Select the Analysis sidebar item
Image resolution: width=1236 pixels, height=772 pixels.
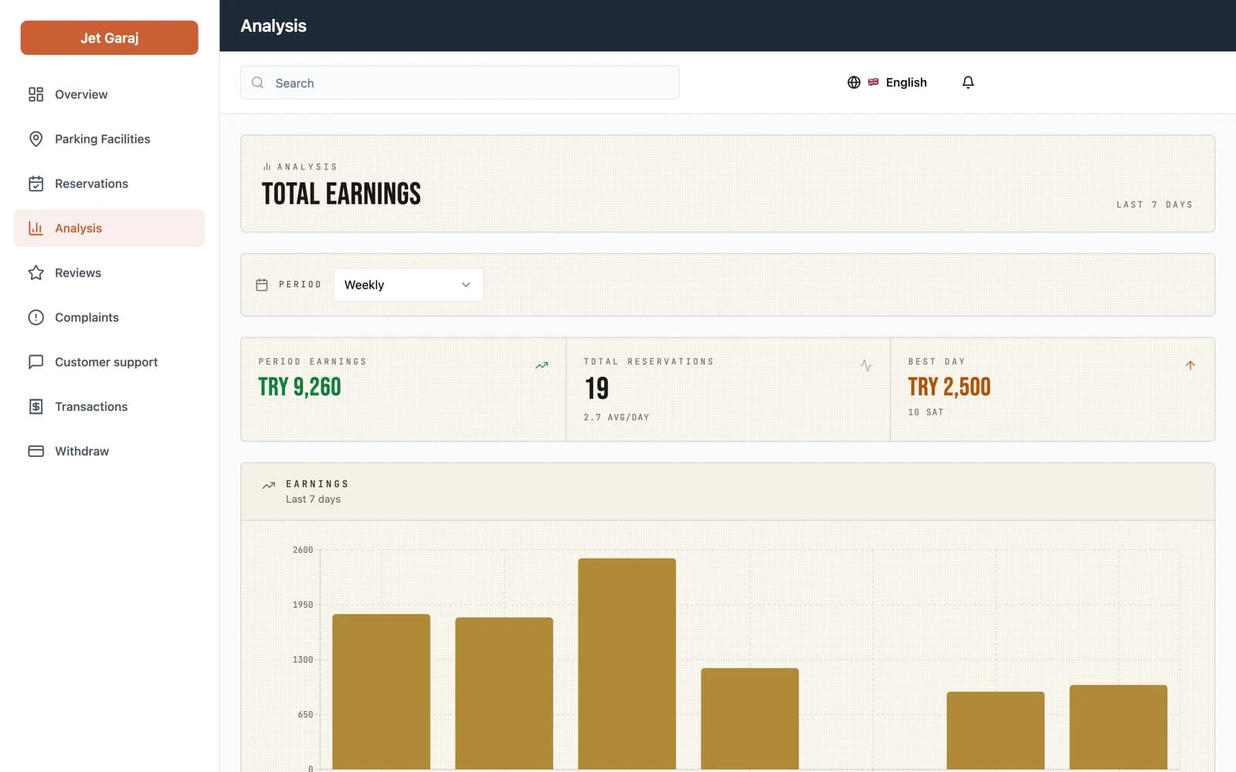point(109,228)
